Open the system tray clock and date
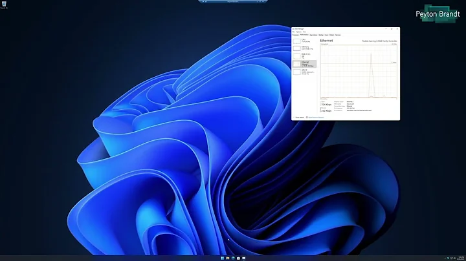466x261 pixels. pos(461,258)
